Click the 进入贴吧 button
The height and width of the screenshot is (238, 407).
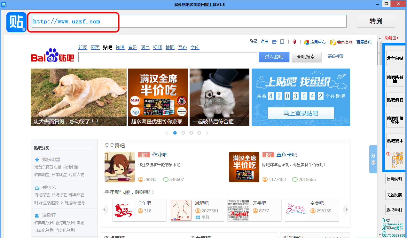(x=274, y=57)
